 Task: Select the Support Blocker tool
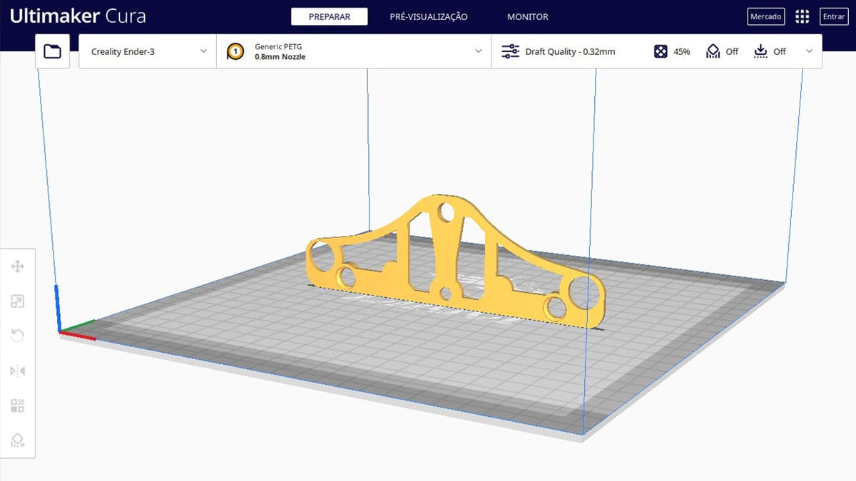pos(18,440)
